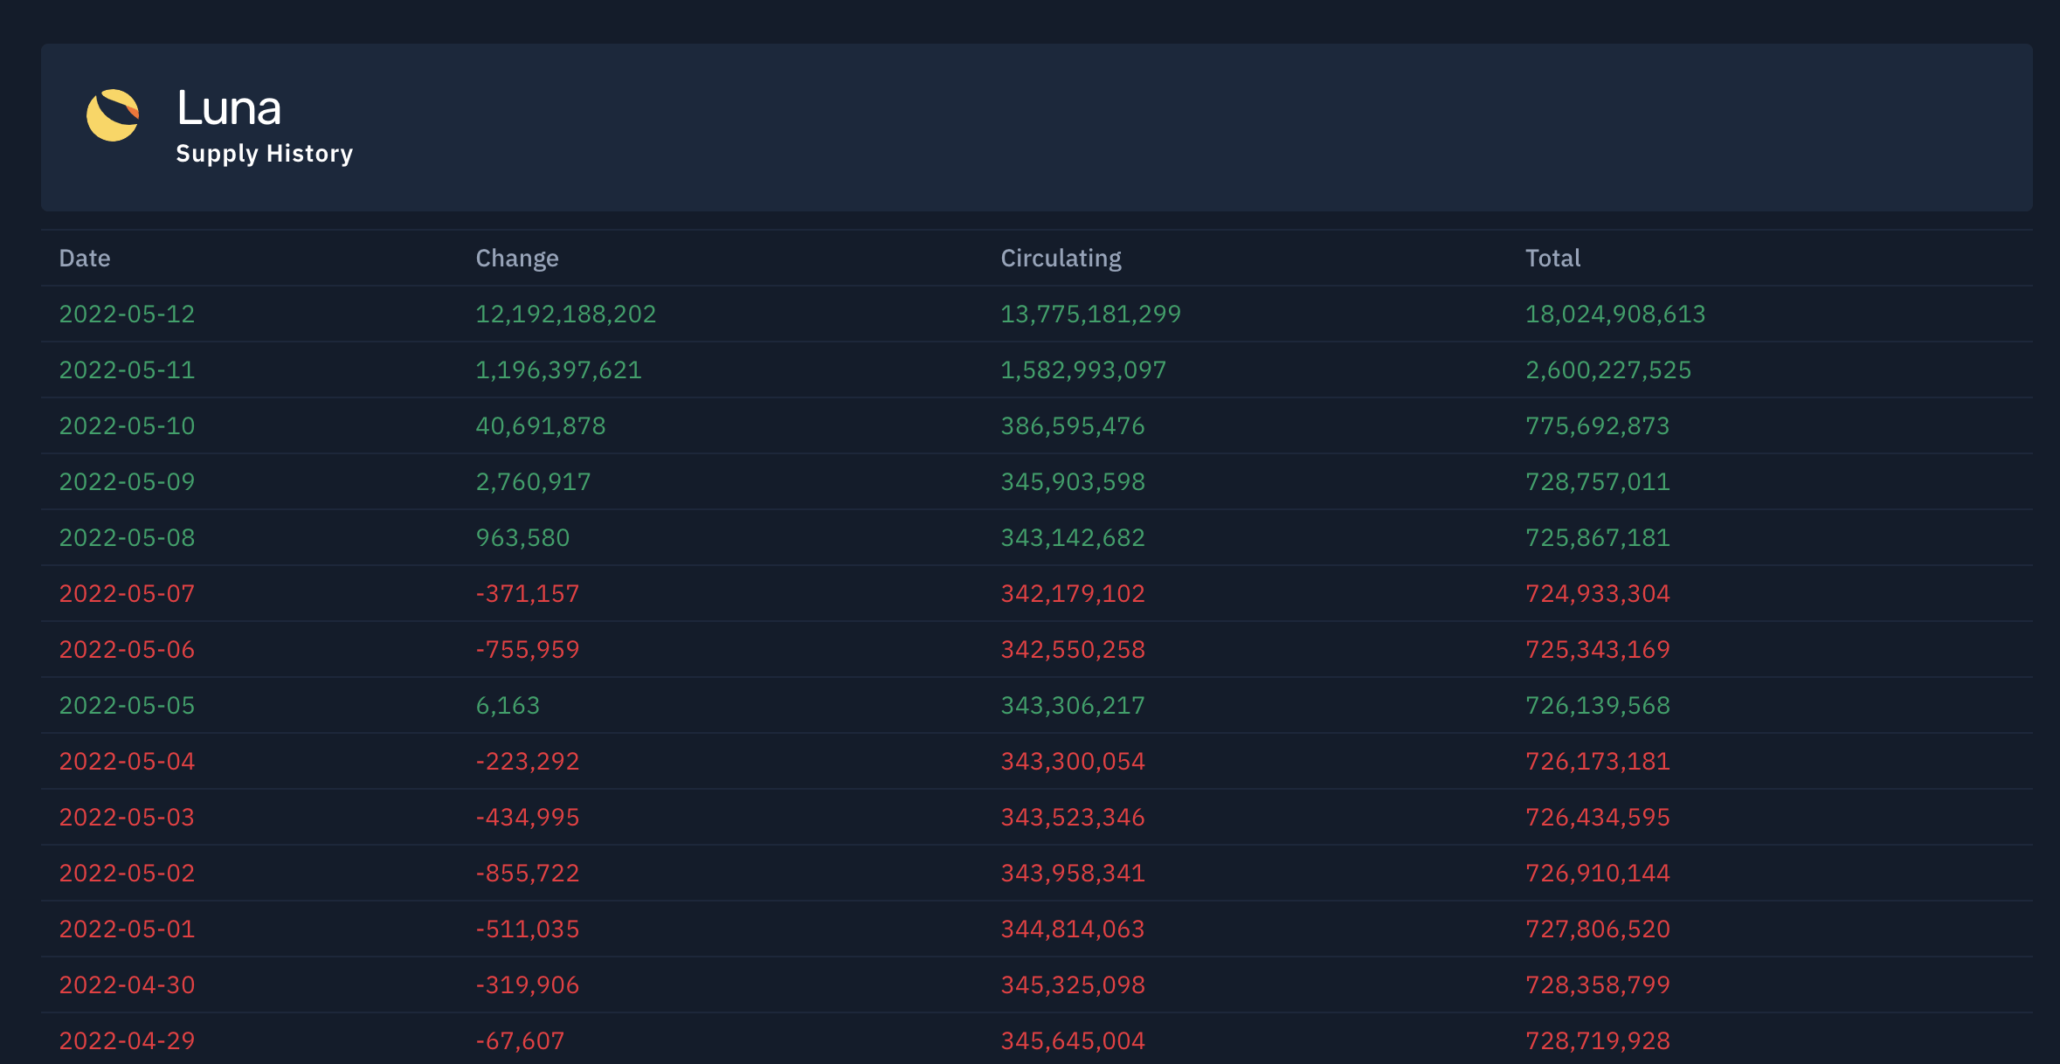Click total value 18,024,908,613
This screenshot has height=1064, width=2060.
(1615, 314)
